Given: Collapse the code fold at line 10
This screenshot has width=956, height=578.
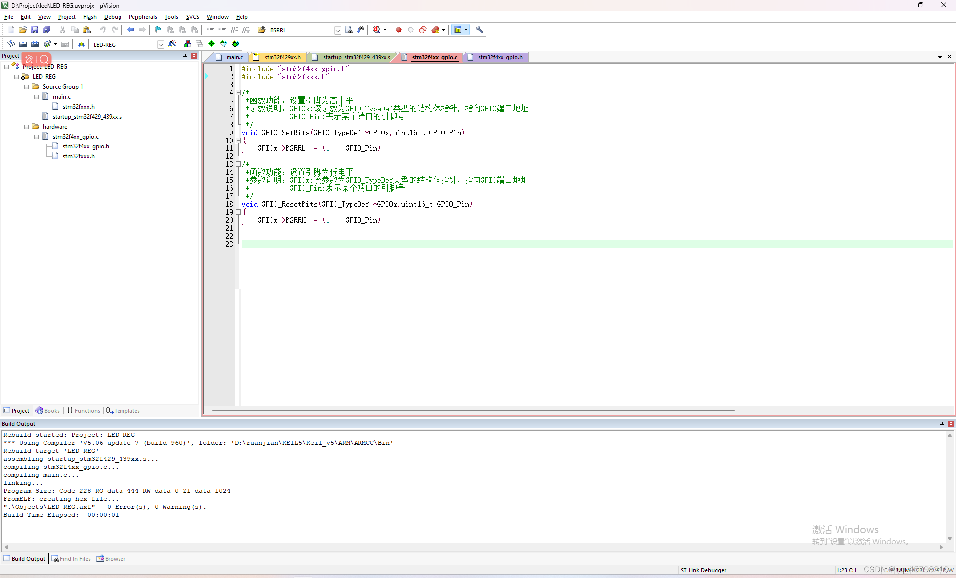Looking at the screenshot, I should click(238, 141).
